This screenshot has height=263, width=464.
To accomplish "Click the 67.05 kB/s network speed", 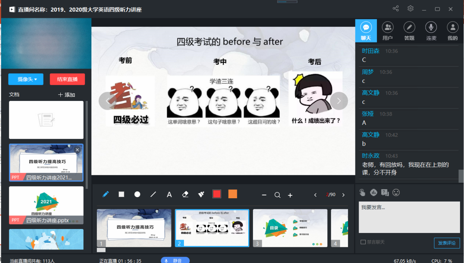I will tap(405, 261).
